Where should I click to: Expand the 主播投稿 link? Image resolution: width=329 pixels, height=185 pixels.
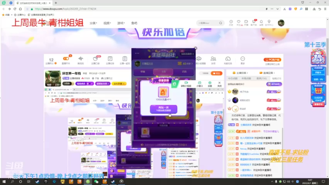coord(241,73)
